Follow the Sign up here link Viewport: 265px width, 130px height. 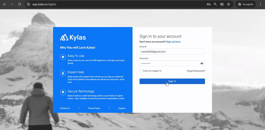[x=174, y=42]
